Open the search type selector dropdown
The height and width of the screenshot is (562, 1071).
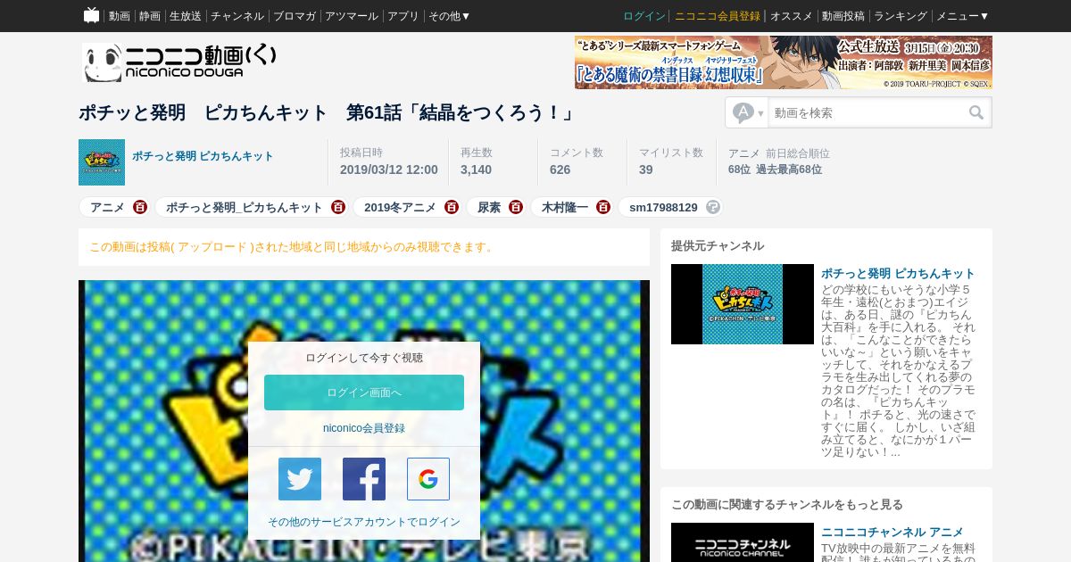pyautogui.click(x=748, y=112)
